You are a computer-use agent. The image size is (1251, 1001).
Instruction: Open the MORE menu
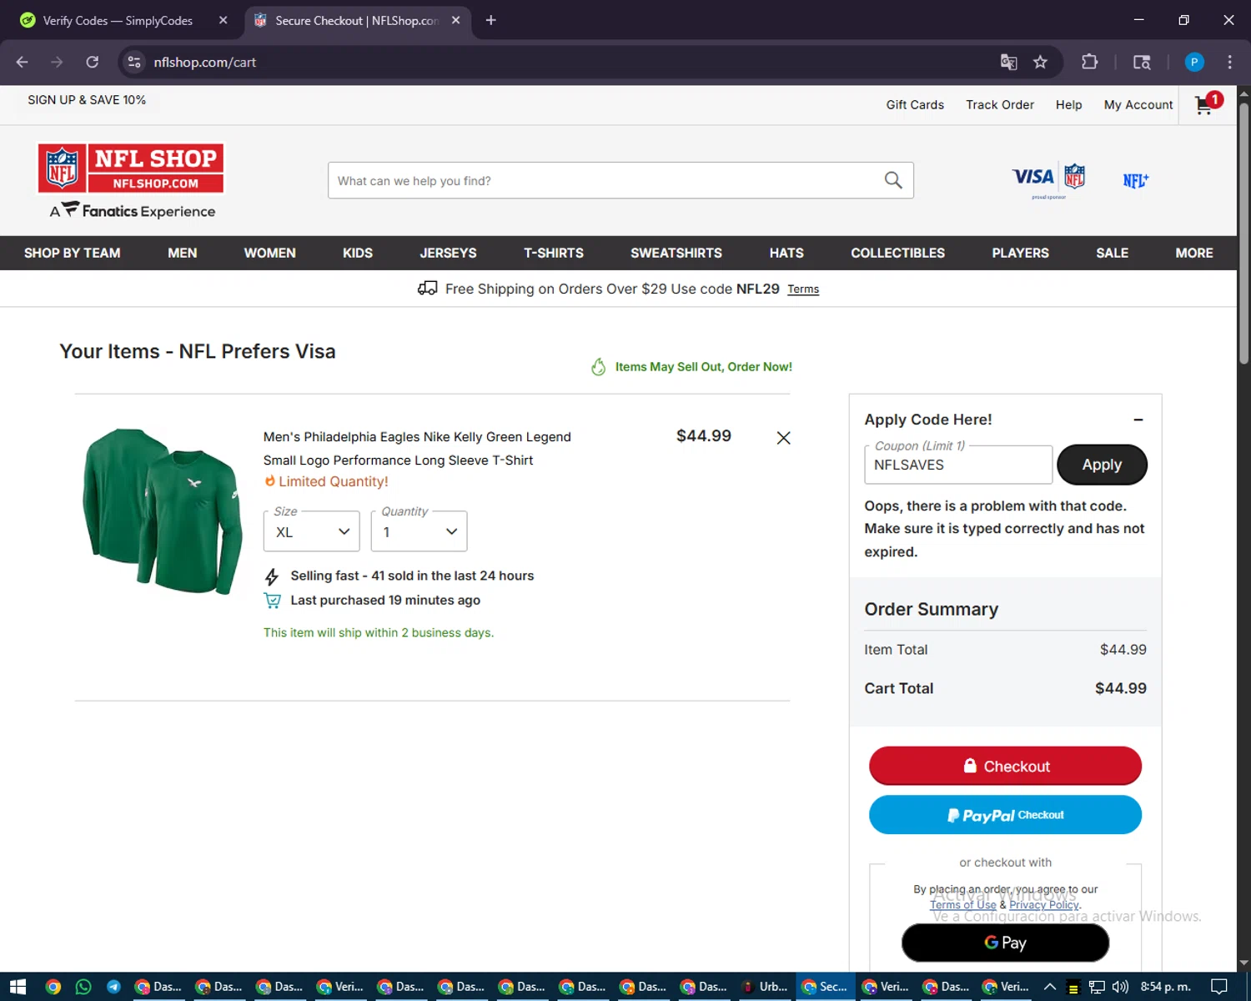(1194, 253)
